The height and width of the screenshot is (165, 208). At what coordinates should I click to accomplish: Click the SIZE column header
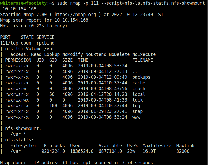pyautogui.click(x=67, y=60)
